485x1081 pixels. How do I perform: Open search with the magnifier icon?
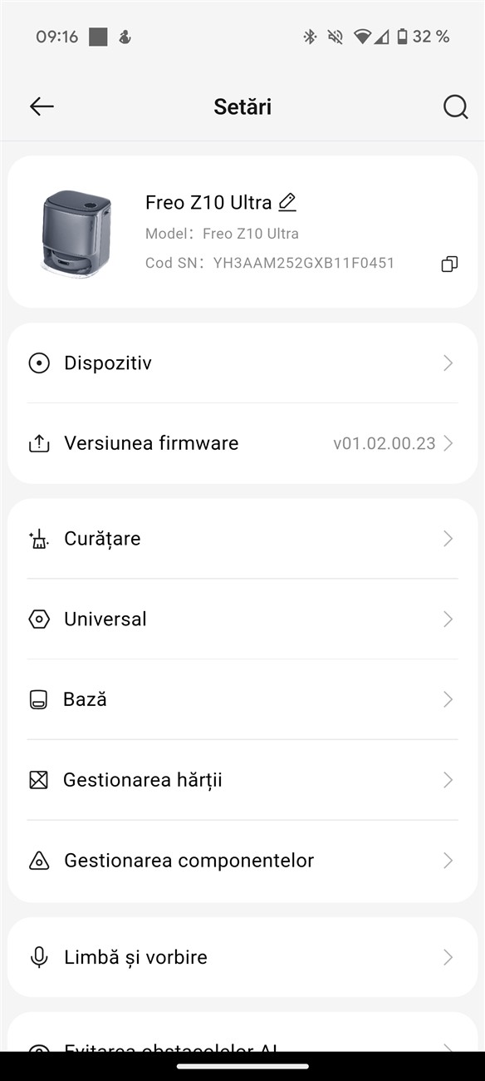[455, 106]
